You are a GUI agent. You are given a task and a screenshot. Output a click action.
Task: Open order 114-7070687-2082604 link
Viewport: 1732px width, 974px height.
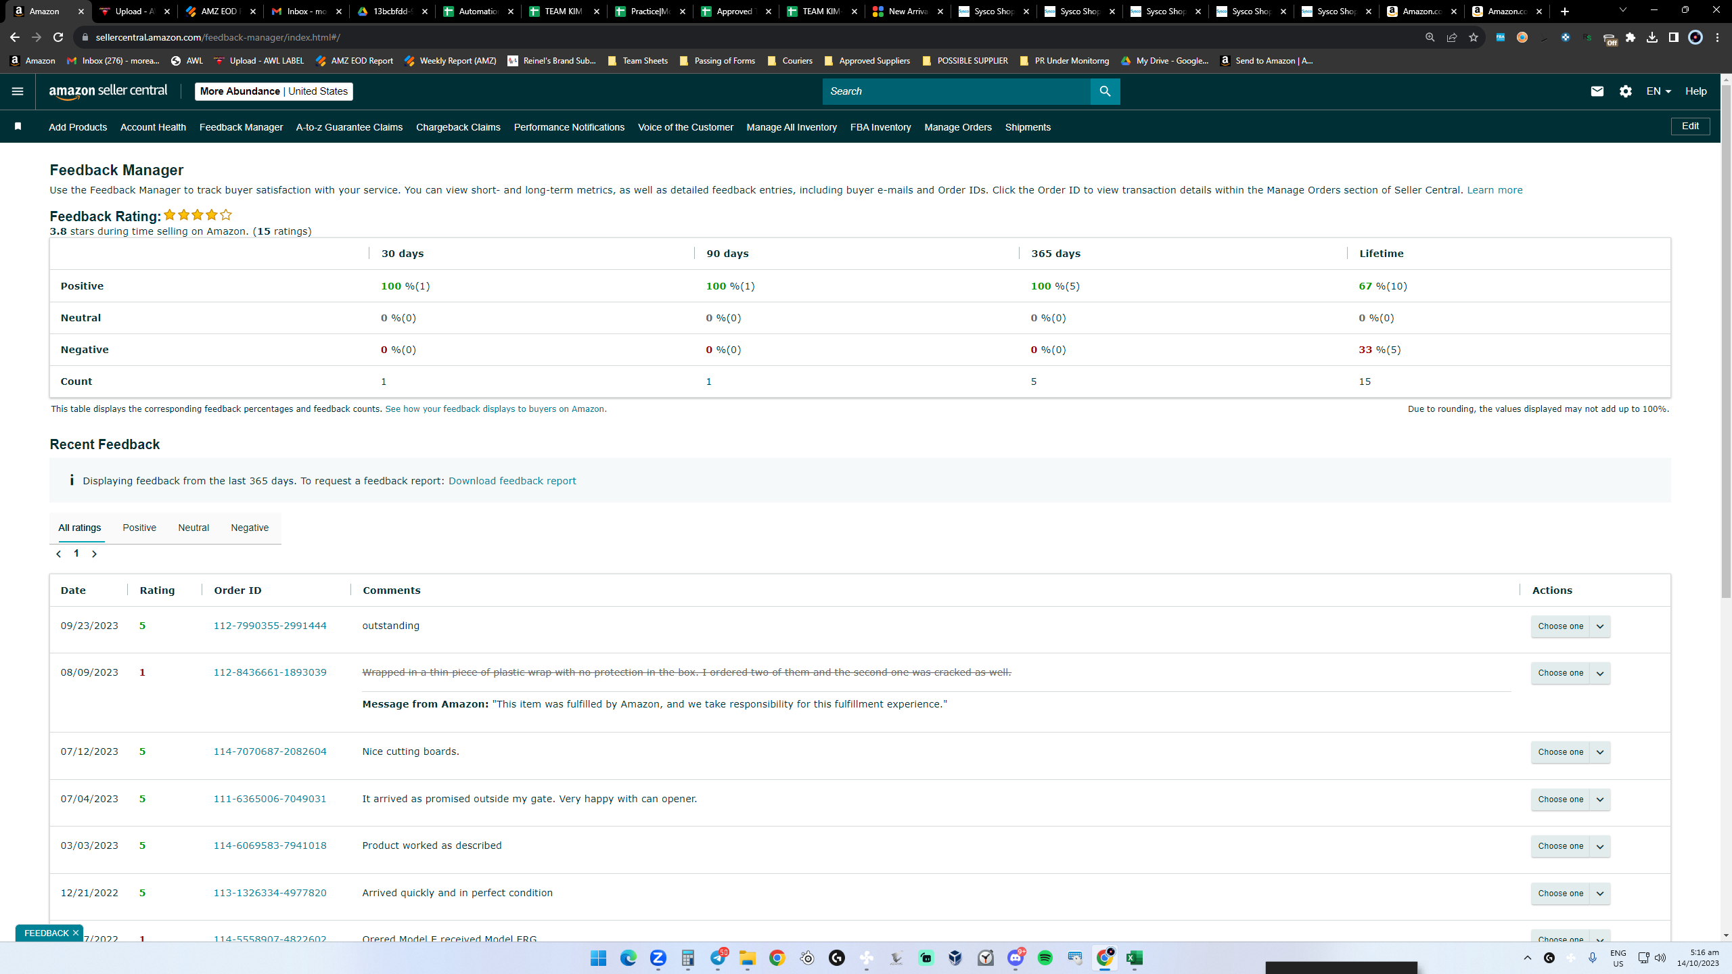[x=270, y=751]
